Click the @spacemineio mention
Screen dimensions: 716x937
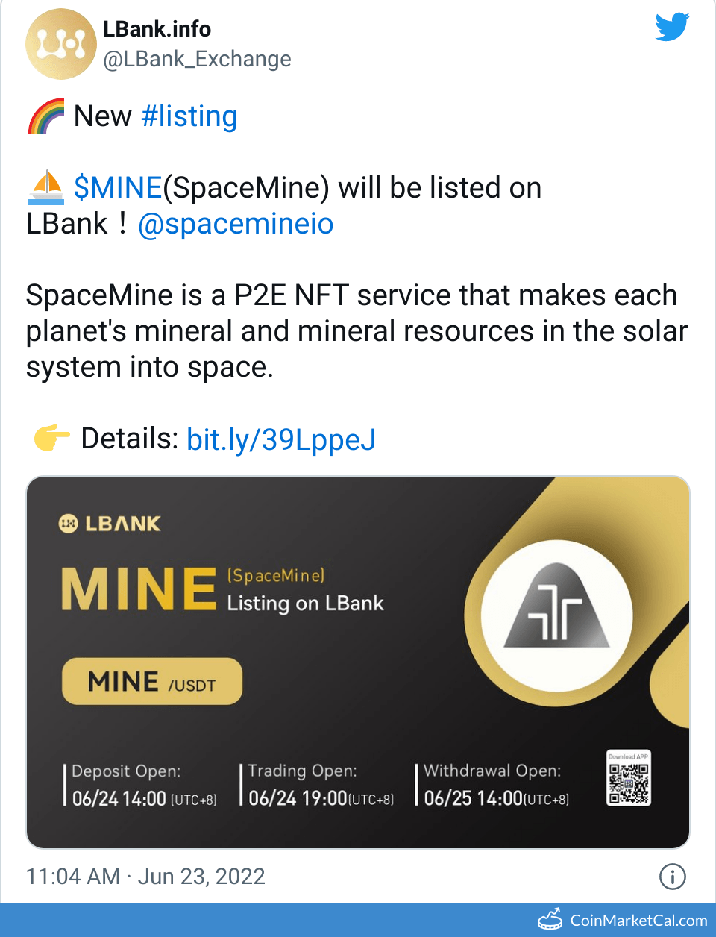coord(236,223)
